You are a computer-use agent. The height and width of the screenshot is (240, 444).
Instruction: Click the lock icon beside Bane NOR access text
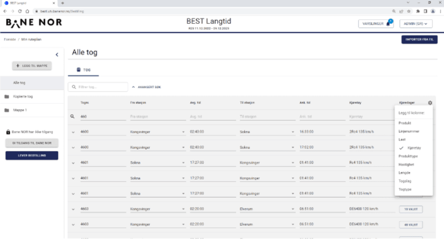pos(8,132)
